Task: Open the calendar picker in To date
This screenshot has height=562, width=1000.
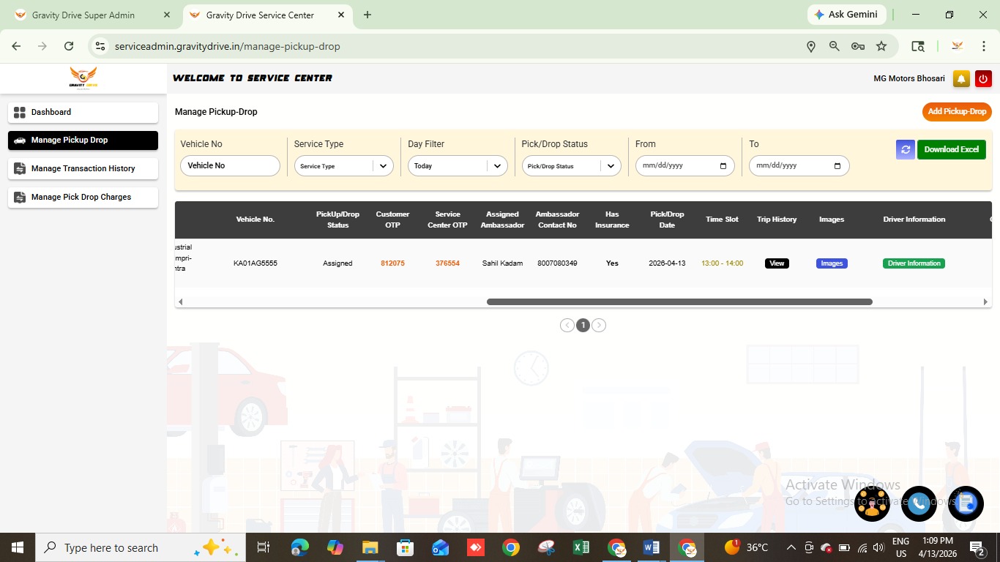Action: [x=837, y=166]
